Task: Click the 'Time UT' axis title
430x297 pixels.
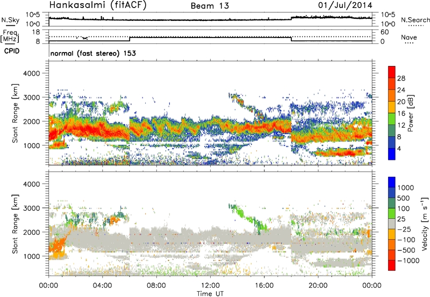Action: tap(210, 294)
